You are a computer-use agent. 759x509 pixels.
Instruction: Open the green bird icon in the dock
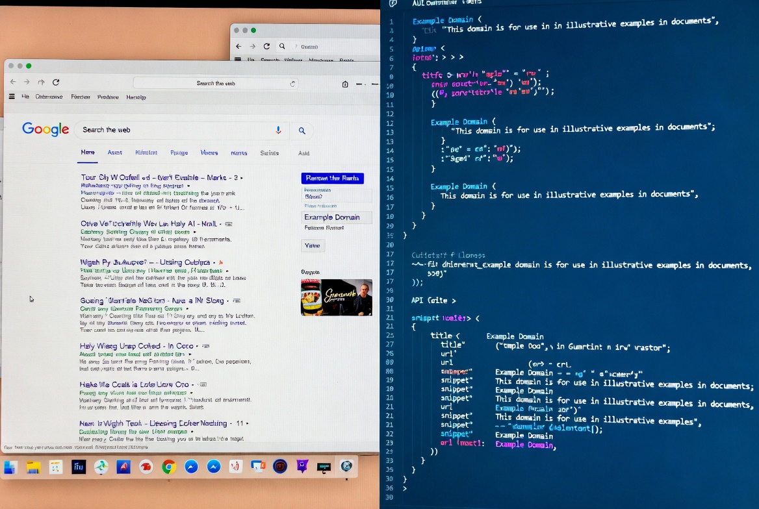tap(101, 467)
